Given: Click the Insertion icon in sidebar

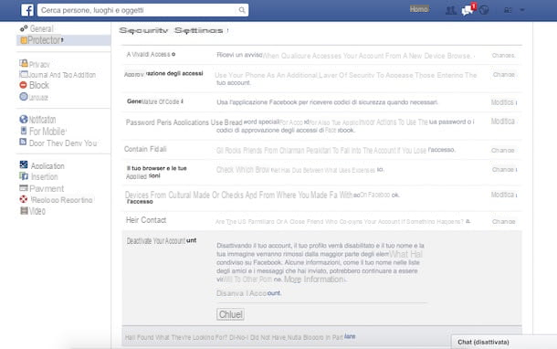Looking at the screenshot, I should click(24, 175).
